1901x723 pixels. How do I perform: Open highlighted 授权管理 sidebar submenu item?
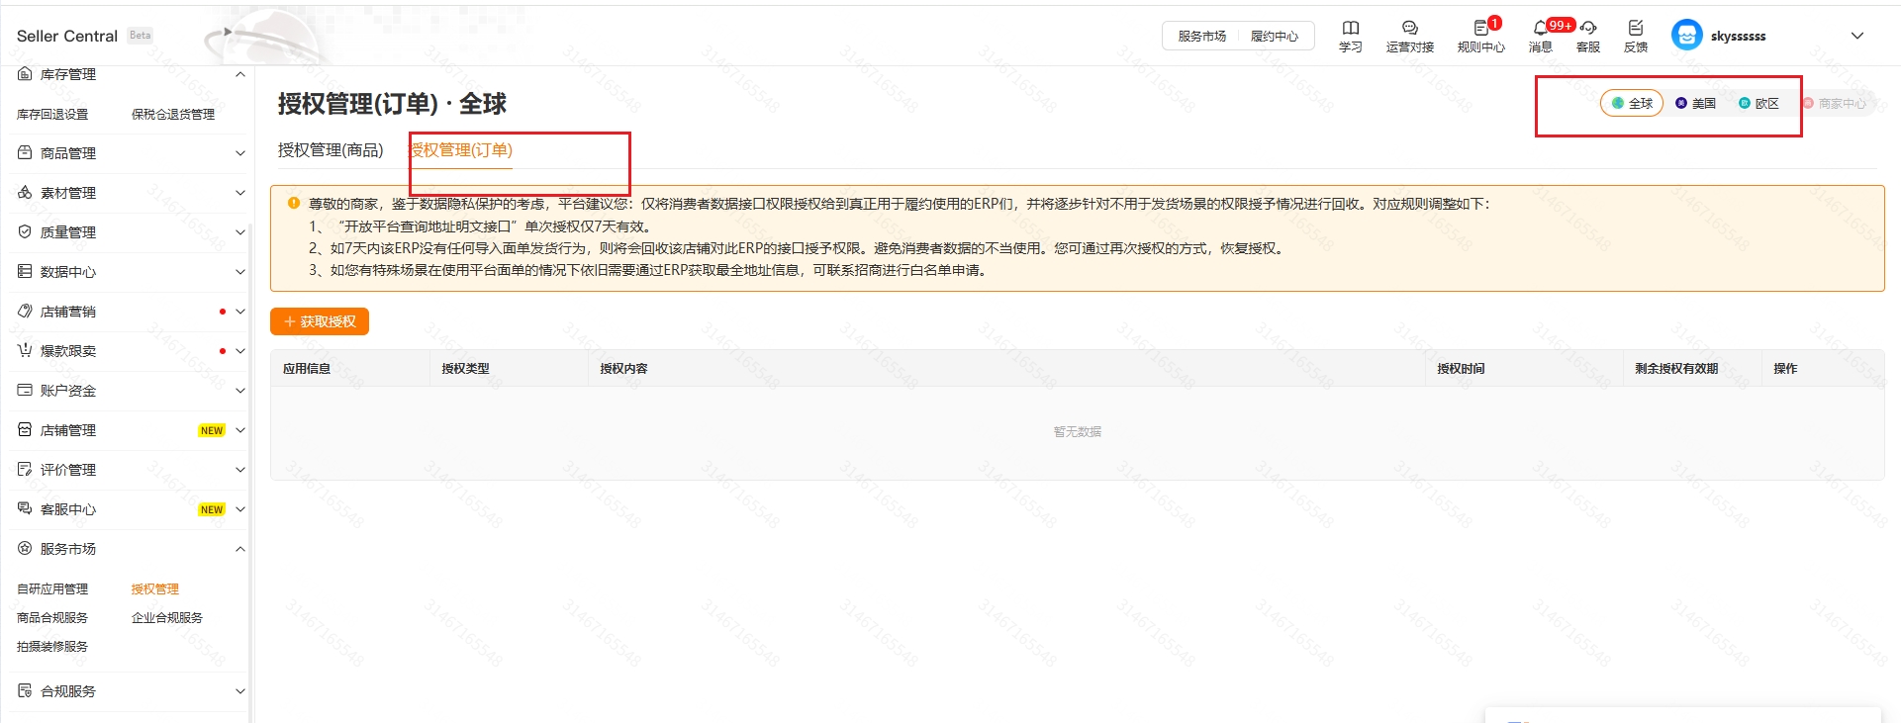[x=155, y=589]
